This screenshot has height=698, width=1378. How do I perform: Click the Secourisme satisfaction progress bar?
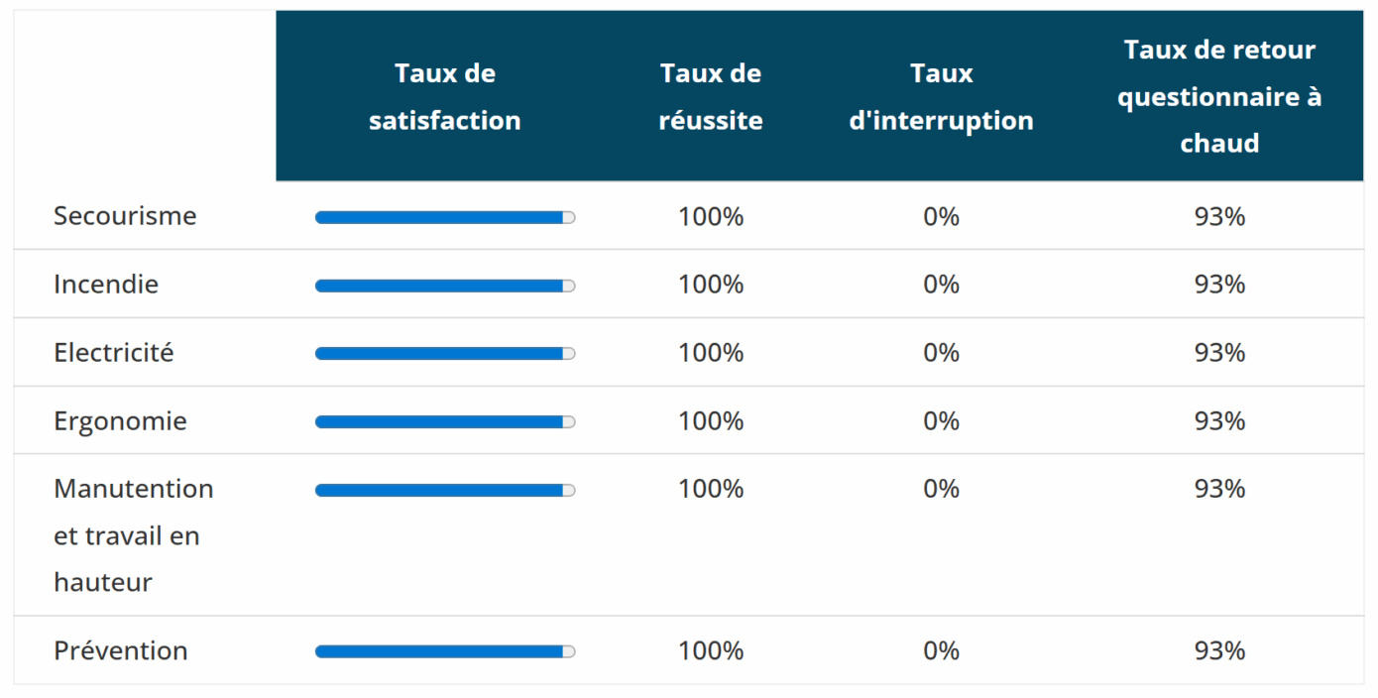(x=444, y=217)
